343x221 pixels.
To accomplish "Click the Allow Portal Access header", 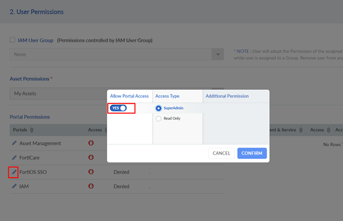I will click(x=129, y=96).
